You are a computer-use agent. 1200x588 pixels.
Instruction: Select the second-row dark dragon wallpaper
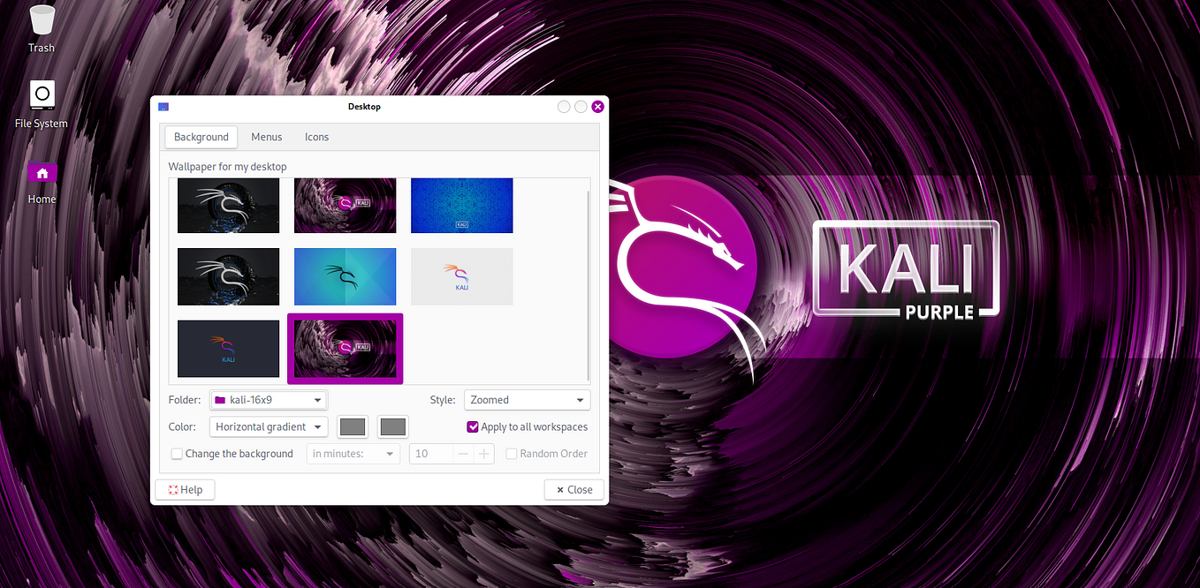[228, 276]
